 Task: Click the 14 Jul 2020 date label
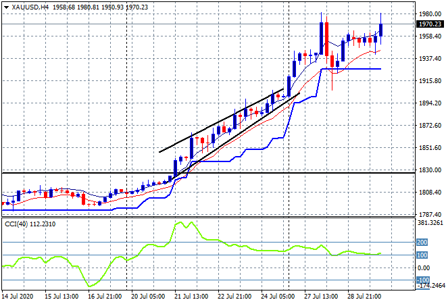[x=17, y=297]
